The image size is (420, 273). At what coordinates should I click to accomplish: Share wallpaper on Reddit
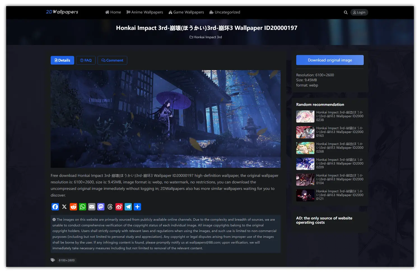click(x=73, y=207)
